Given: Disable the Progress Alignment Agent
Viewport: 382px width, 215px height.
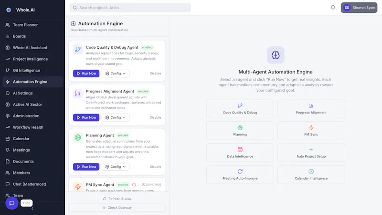Looking at the screenshot, I should 155,117.
